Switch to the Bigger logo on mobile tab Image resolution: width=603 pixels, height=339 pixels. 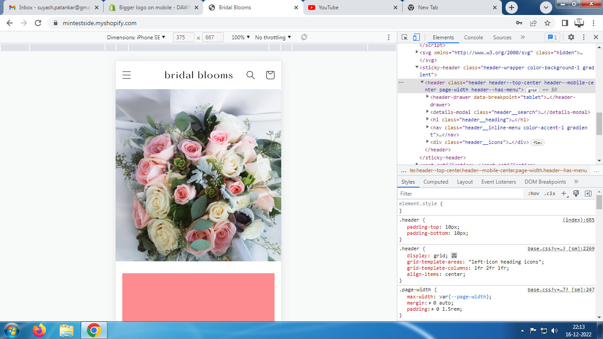pos(153,8)
